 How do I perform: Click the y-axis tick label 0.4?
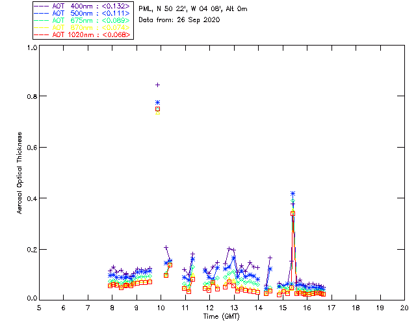pyautogui.click(x=32, y=198)
